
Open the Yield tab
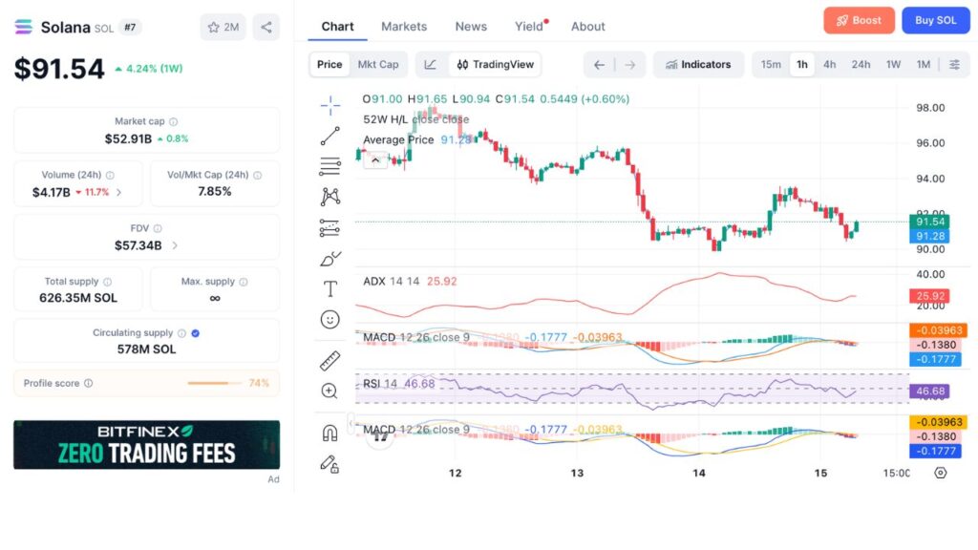pos(529,27)
